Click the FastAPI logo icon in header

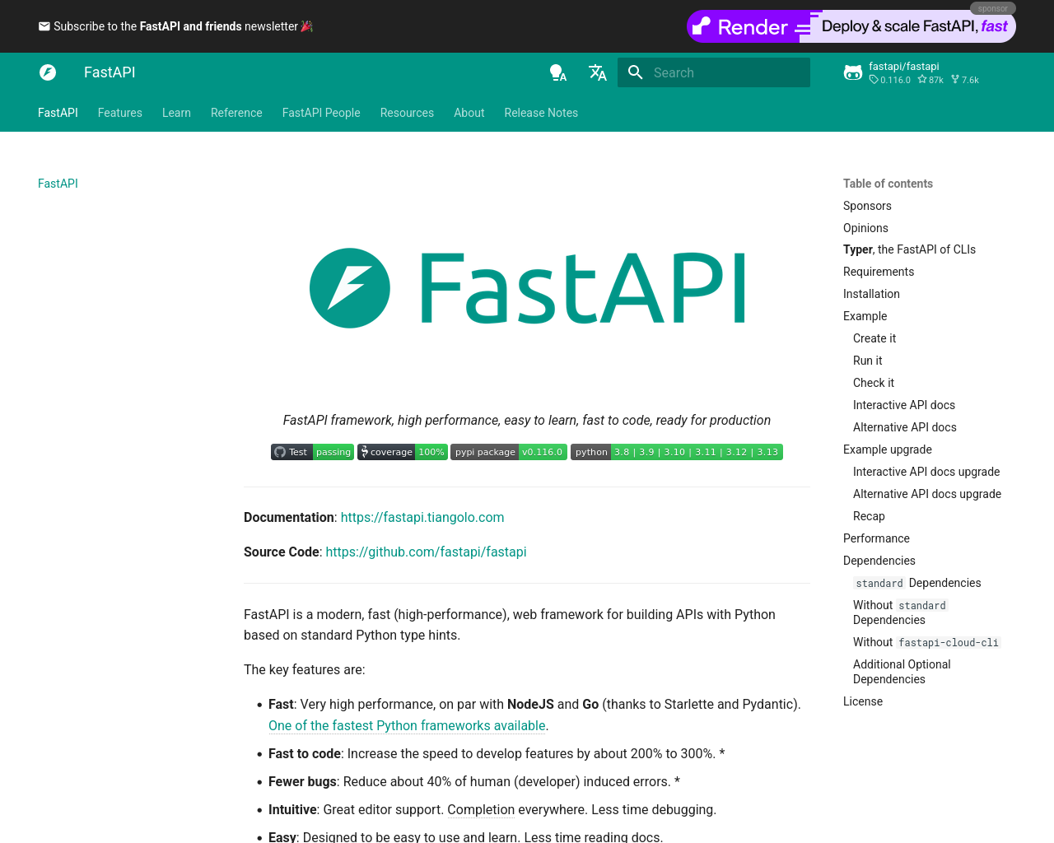(48, 72)
